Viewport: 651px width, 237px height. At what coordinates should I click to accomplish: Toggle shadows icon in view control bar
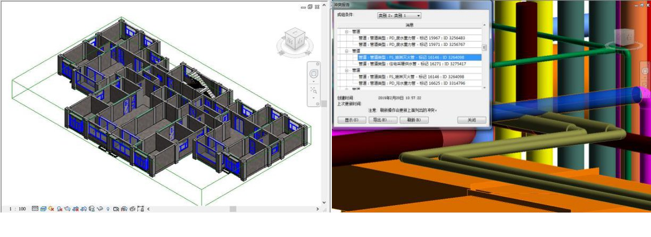59,209
